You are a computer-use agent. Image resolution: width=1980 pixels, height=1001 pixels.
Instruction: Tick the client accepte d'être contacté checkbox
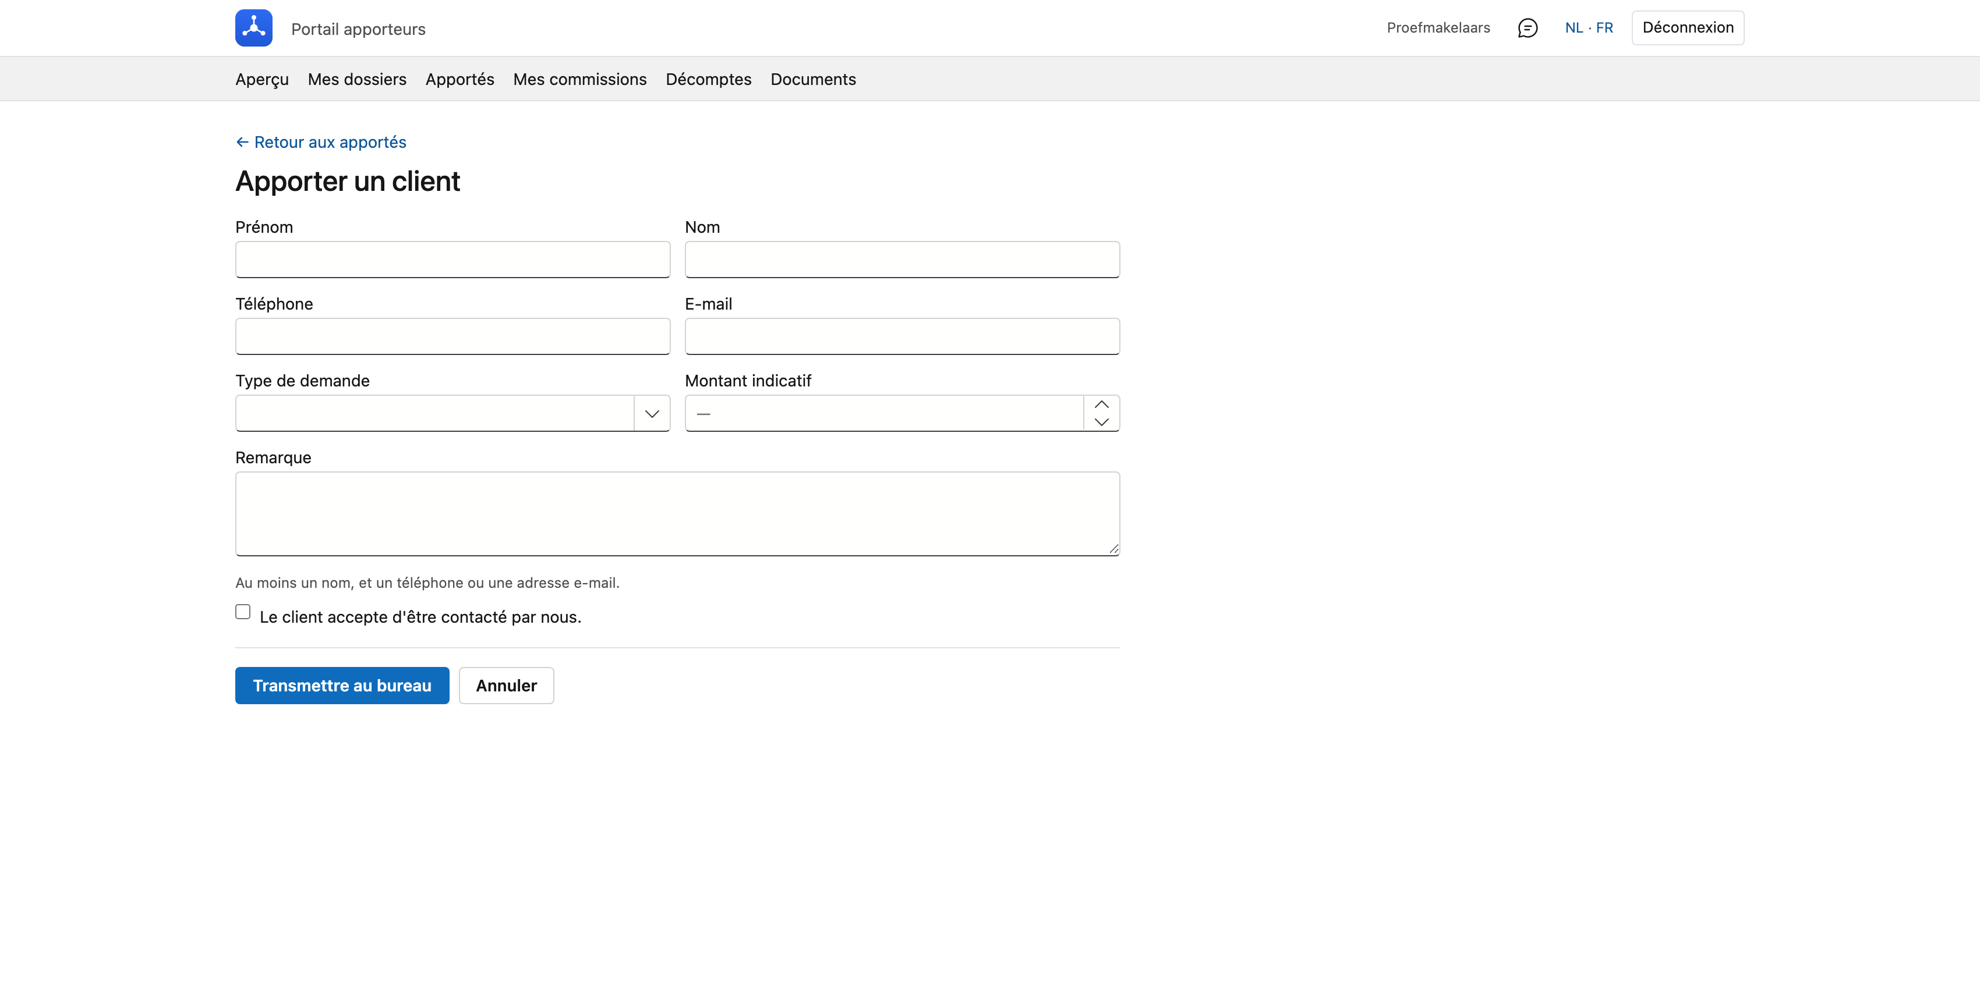(x=243, y=612)
